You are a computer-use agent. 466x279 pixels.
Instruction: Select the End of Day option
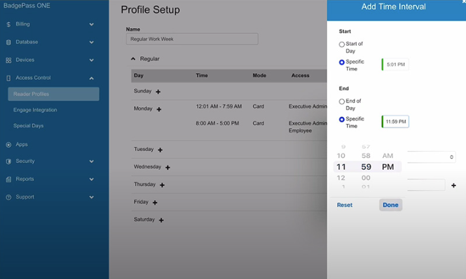[x=342, y=102]
